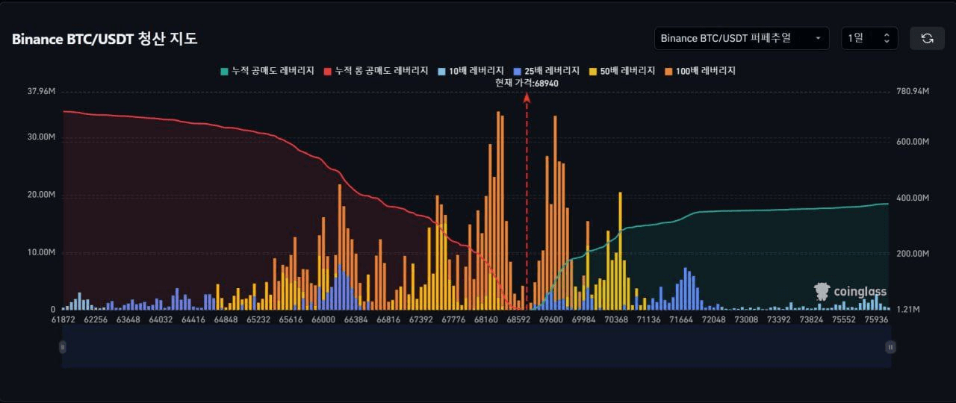Click the 현재 가격:68940 label
This screenshot has height=403, width=956.
pos(527,84)
